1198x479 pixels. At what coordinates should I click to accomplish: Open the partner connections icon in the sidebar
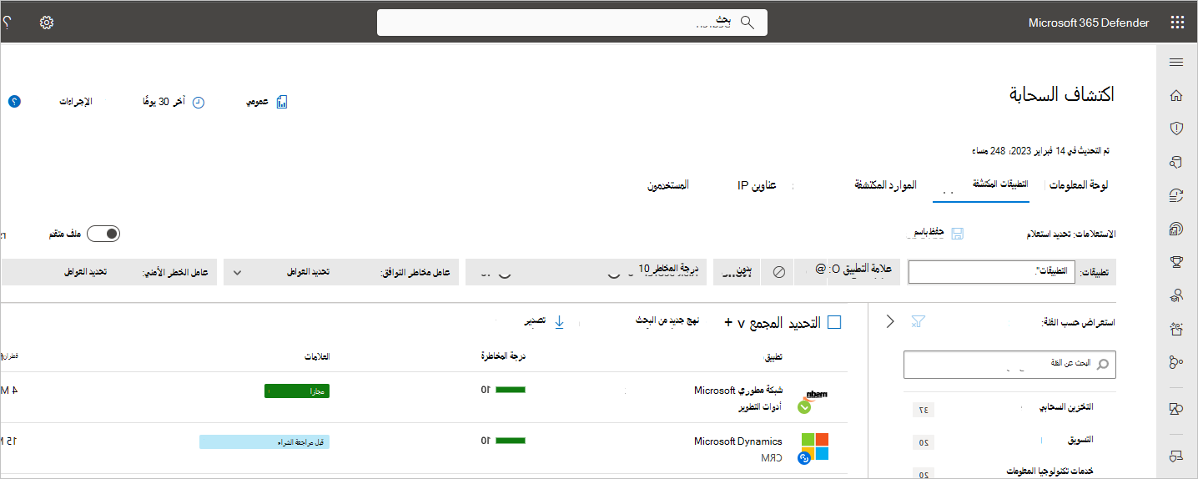tap(1176, 361)
